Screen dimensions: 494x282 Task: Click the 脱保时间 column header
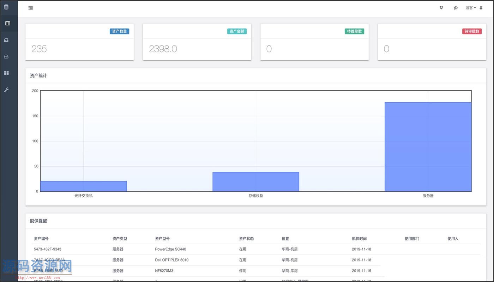[x=359, y=239]
